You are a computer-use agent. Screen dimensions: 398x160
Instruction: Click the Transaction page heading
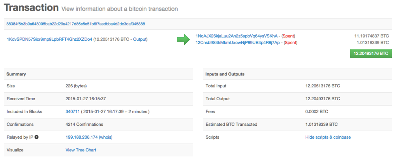pyautogui.click(x=31, y=8)
